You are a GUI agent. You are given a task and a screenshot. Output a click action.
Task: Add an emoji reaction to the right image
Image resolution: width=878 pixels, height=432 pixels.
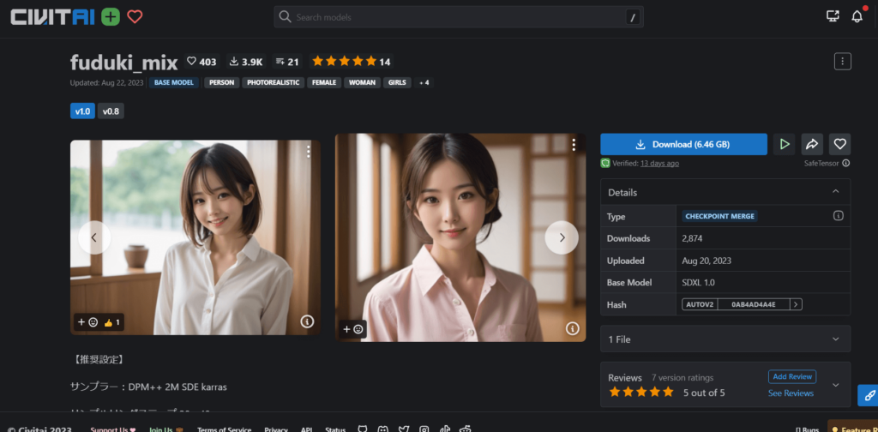[353, 328]
